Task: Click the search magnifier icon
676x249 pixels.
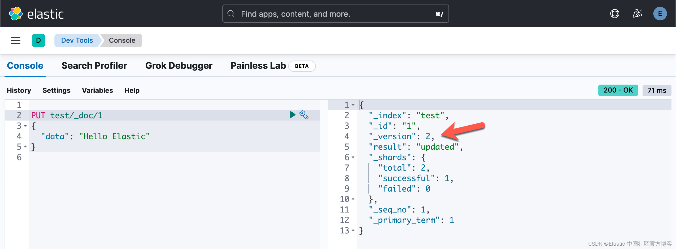Action: (x=231, y=14)
